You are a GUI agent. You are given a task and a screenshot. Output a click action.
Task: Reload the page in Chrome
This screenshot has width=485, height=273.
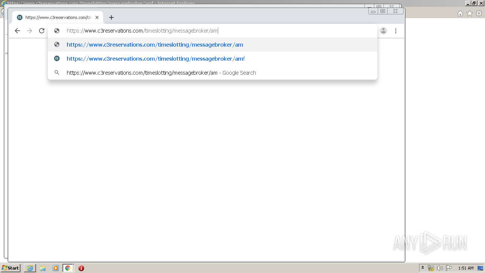tap(42, 31)
